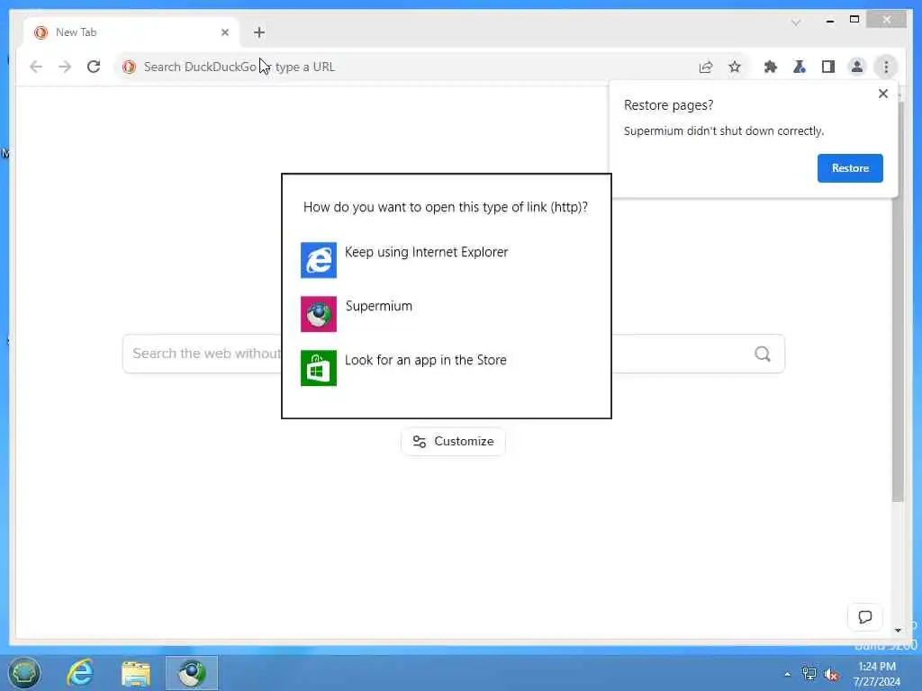Click the magnifier search icon

762,354
